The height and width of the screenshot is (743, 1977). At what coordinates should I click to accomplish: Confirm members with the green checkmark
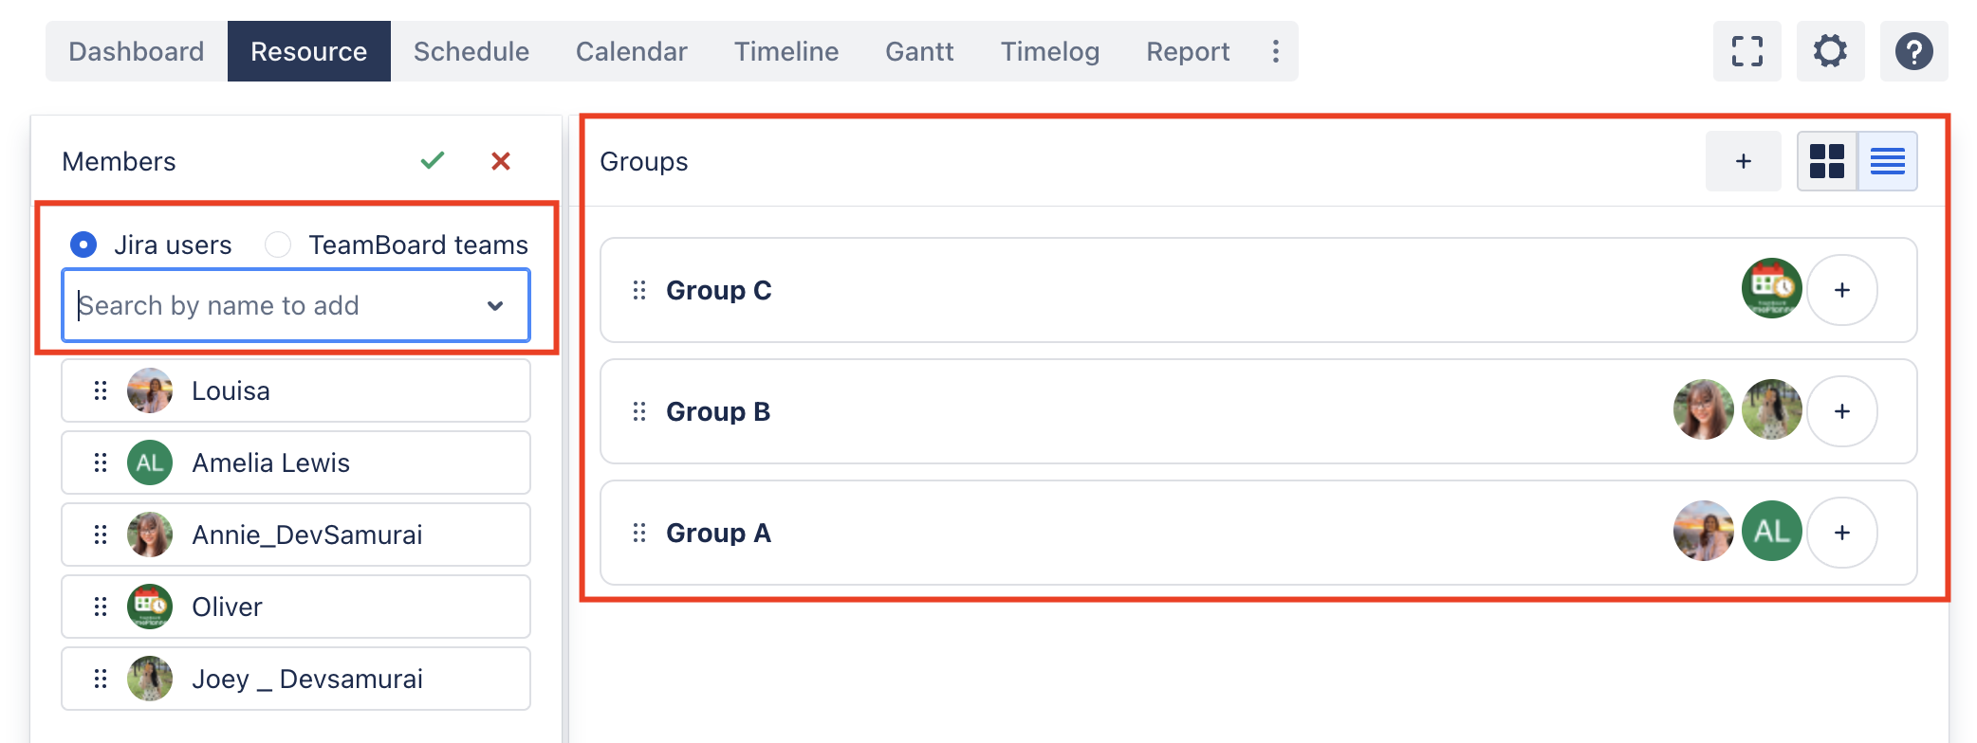(433, 161)
